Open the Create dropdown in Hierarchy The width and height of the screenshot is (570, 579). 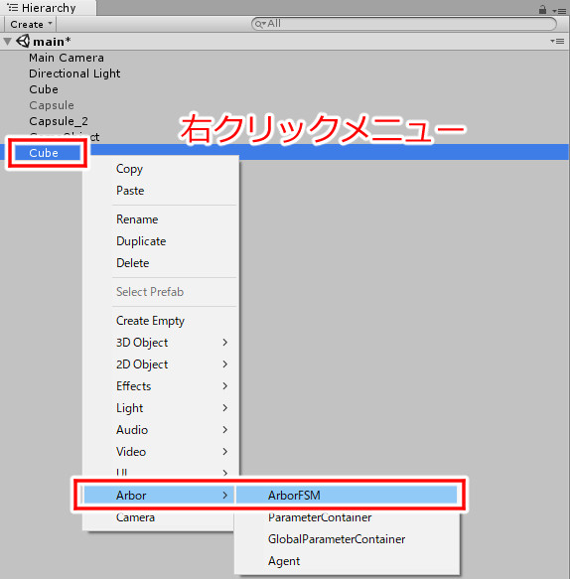coord(31,25)
